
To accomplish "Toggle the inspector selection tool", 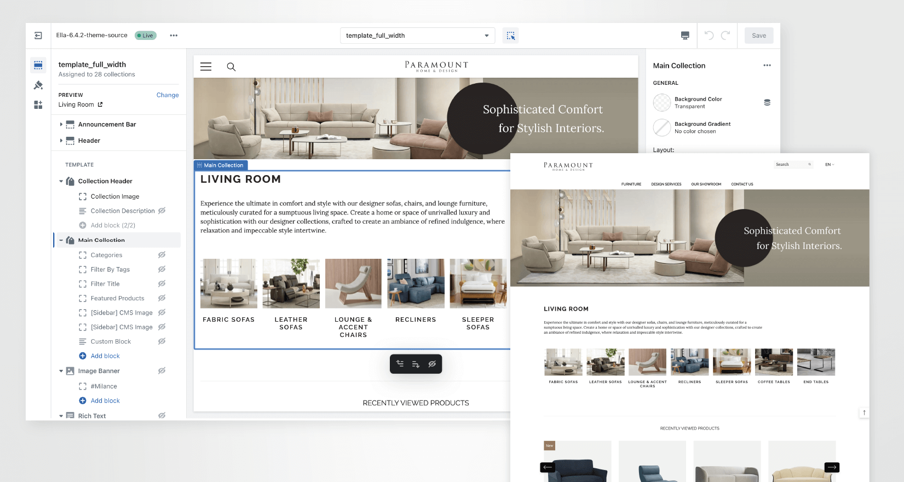I will point(510,36).
